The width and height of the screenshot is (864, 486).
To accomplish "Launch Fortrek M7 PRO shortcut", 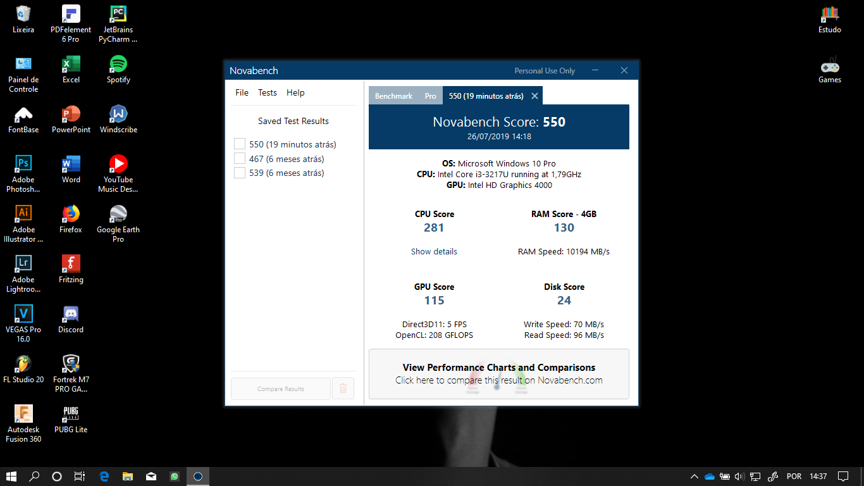I will click(x=71, y=373).
